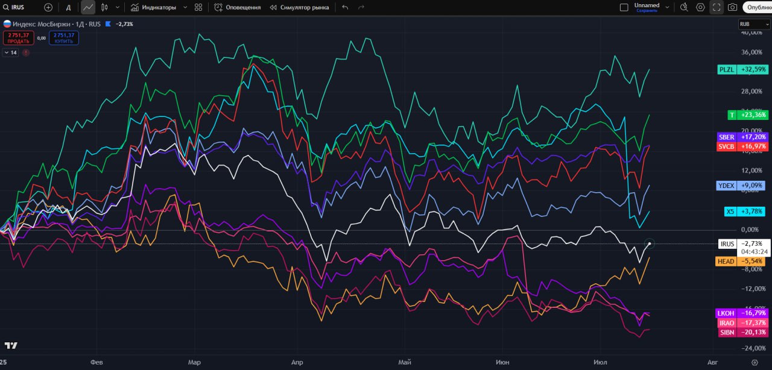This screenshot has height=370, width=772.
Task: Expand the chart type dropdown arrow
Action: click(x=117, y=7)
